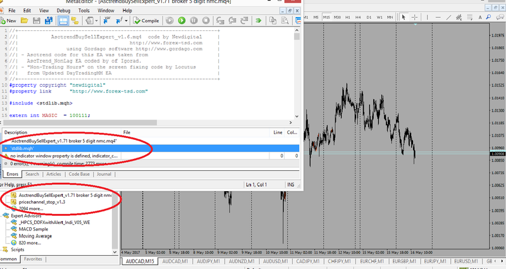Select the Errors tab
The height and width of the screenshot is (269, 506).
click(x=13, y=174)
